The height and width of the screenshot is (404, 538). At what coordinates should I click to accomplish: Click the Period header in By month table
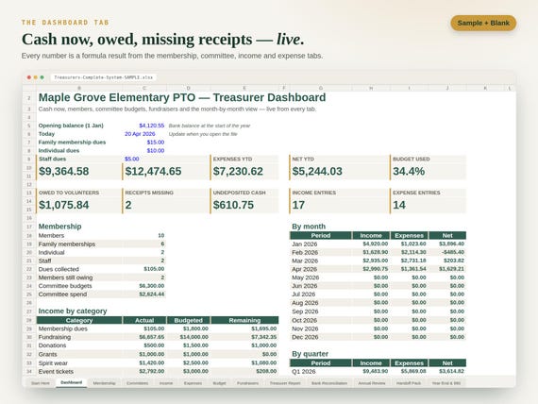tap(321, 235)
